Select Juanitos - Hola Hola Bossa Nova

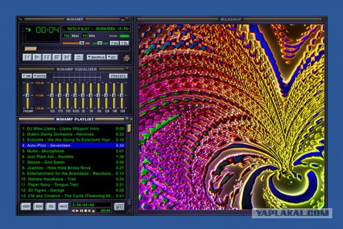pos(73,168)
